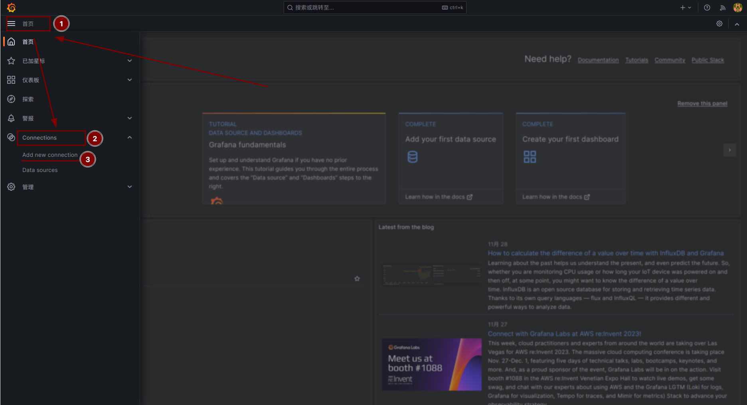The width and height of the screenshot is (747, 405).
Task: Click the Grafana logo icon
Action: (x=11, y=8)
